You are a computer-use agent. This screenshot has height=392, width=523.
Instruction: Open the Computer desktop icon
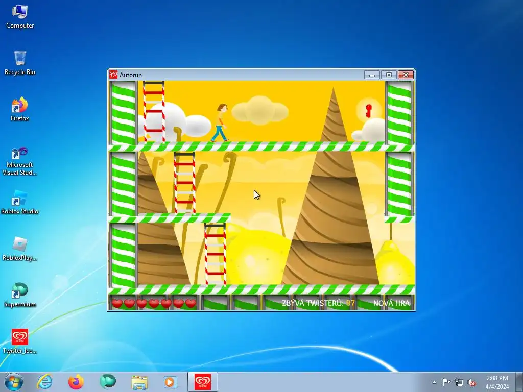[20, 17]
